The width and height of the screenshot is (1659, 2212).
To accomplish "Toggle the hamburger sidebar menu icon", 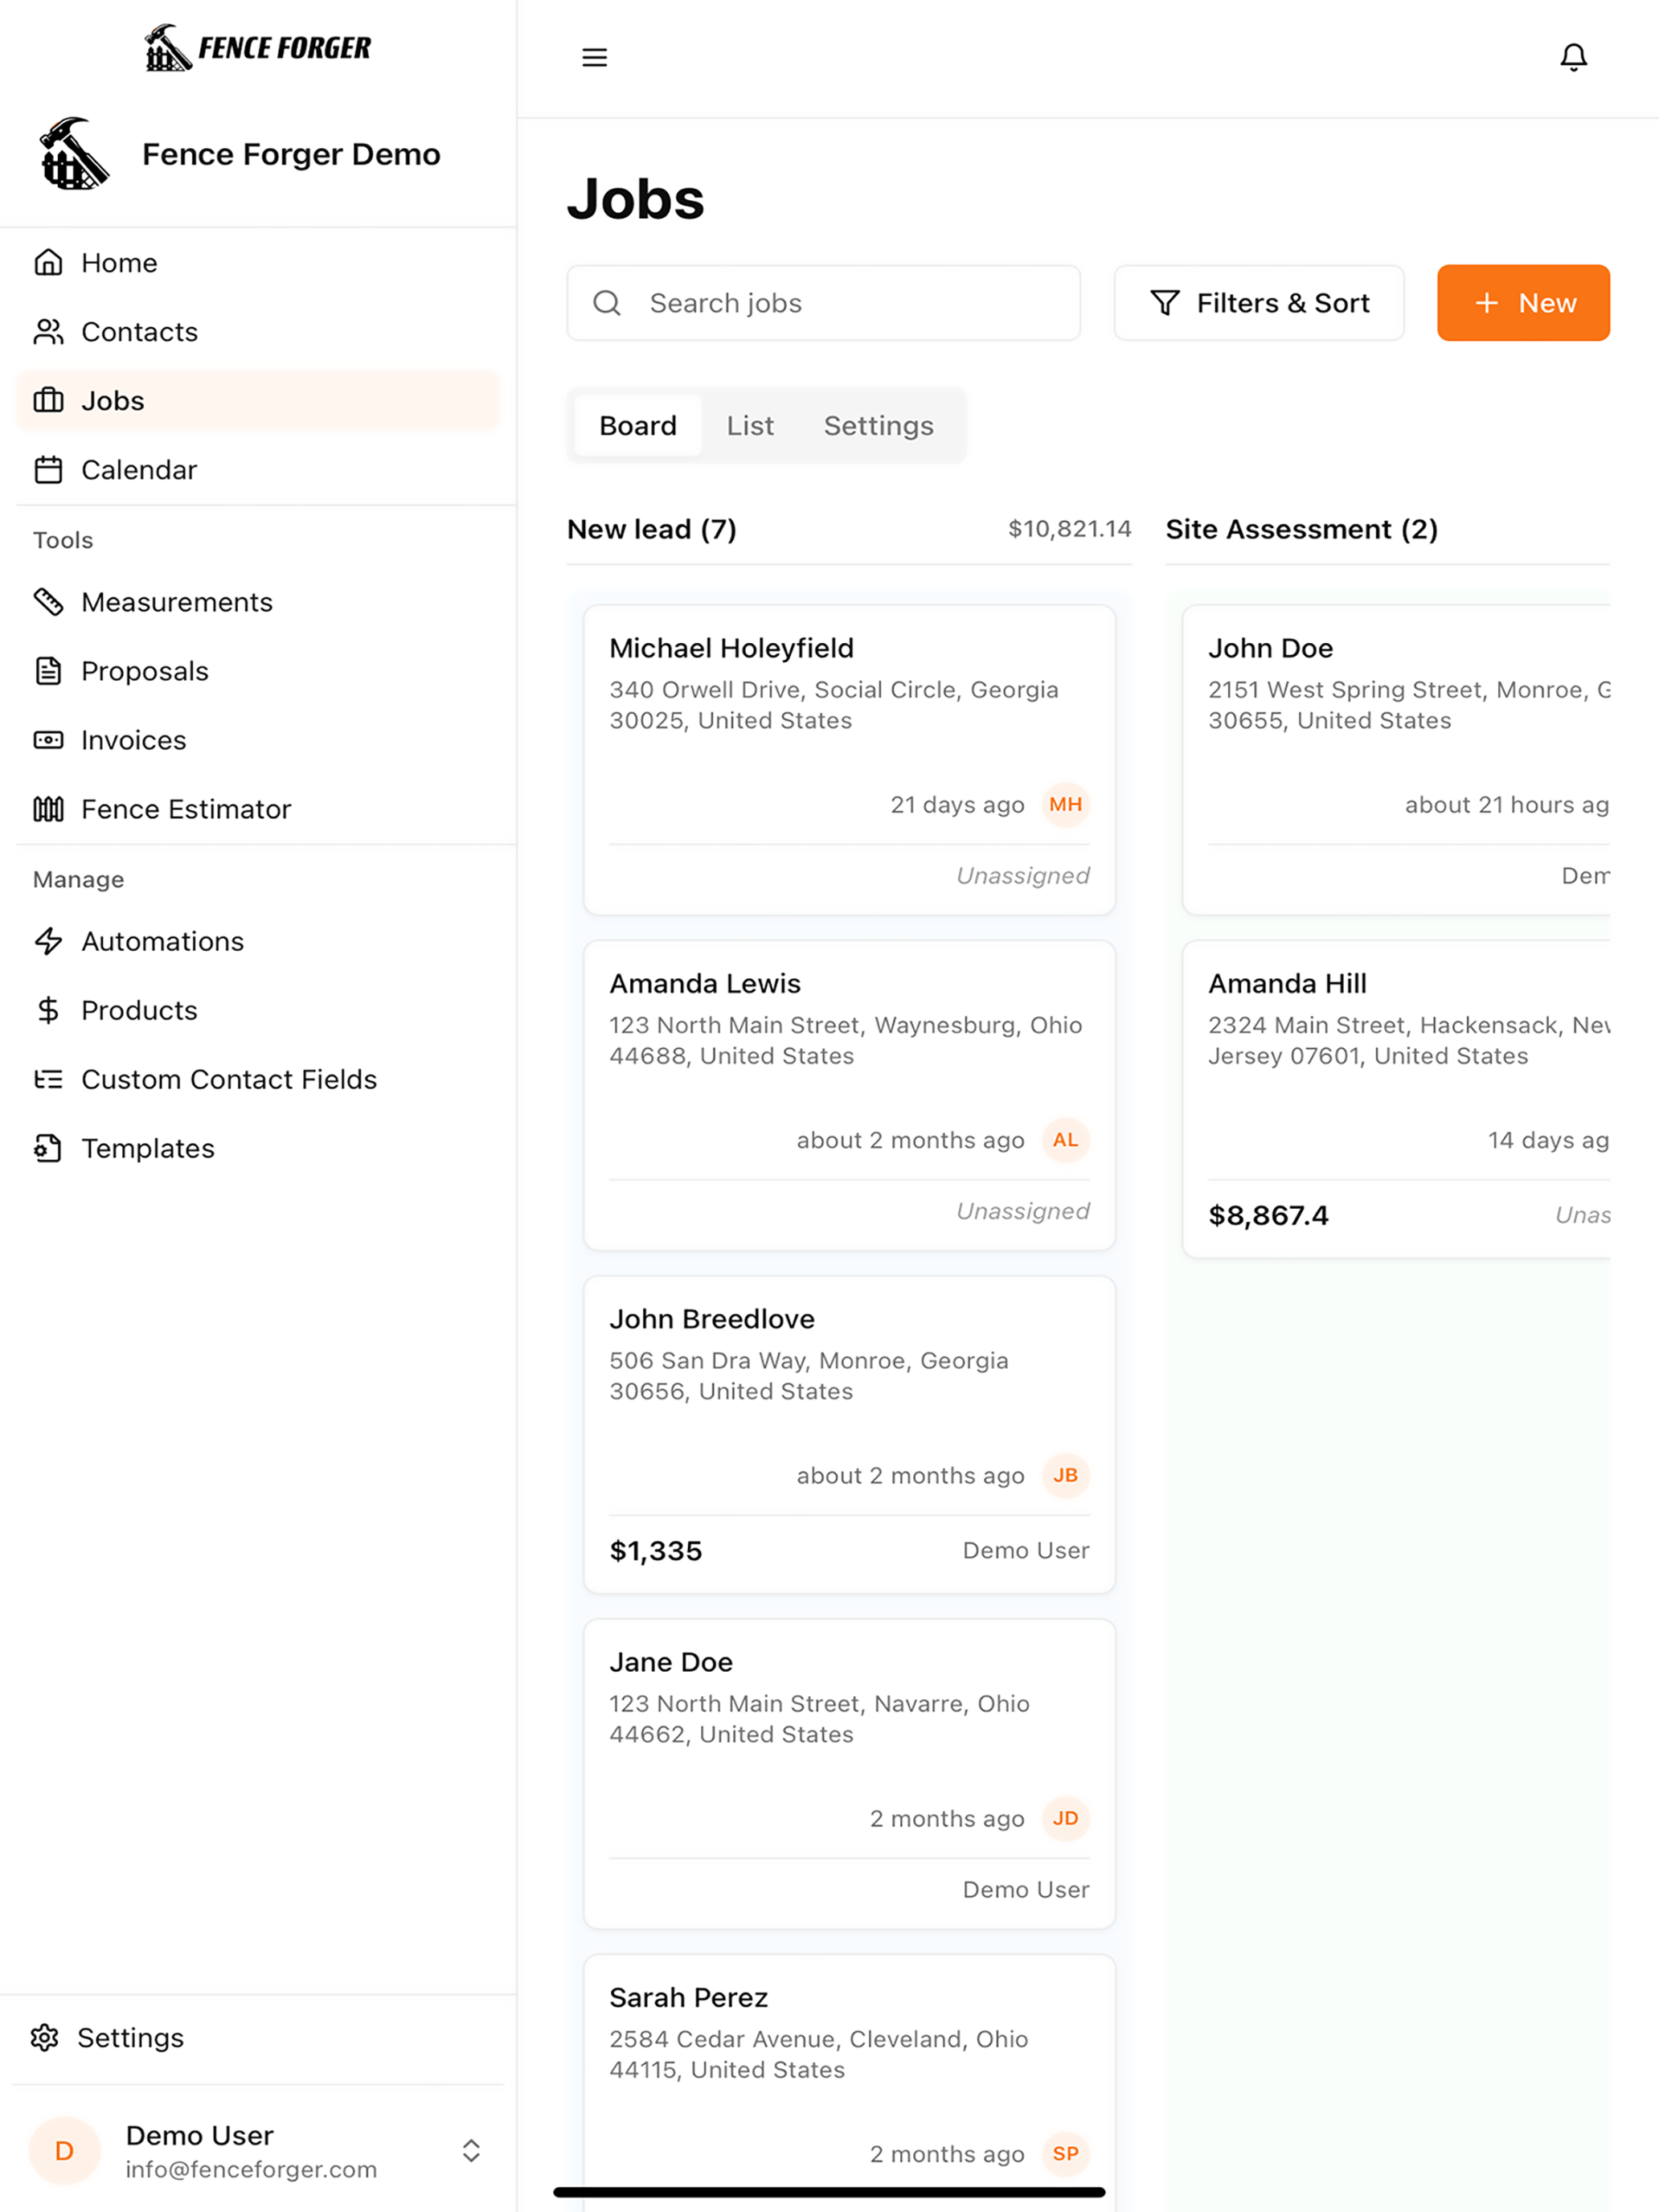I will tap(595, 57).
